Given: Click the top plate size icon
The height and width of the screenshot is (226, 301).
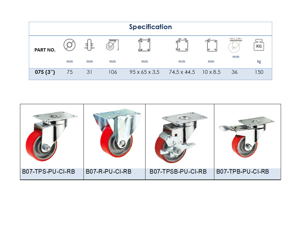Looking at the screenshot, I should coord(144,45).
